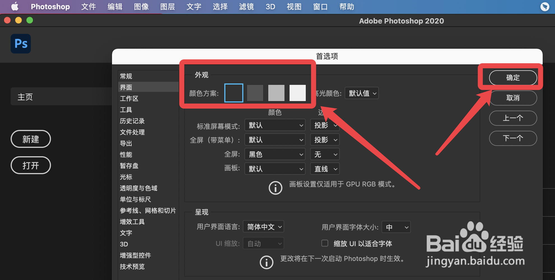Viewport: 555px width, 280px height.
Task: Open the 图像 menu
Action: (141, 6)
